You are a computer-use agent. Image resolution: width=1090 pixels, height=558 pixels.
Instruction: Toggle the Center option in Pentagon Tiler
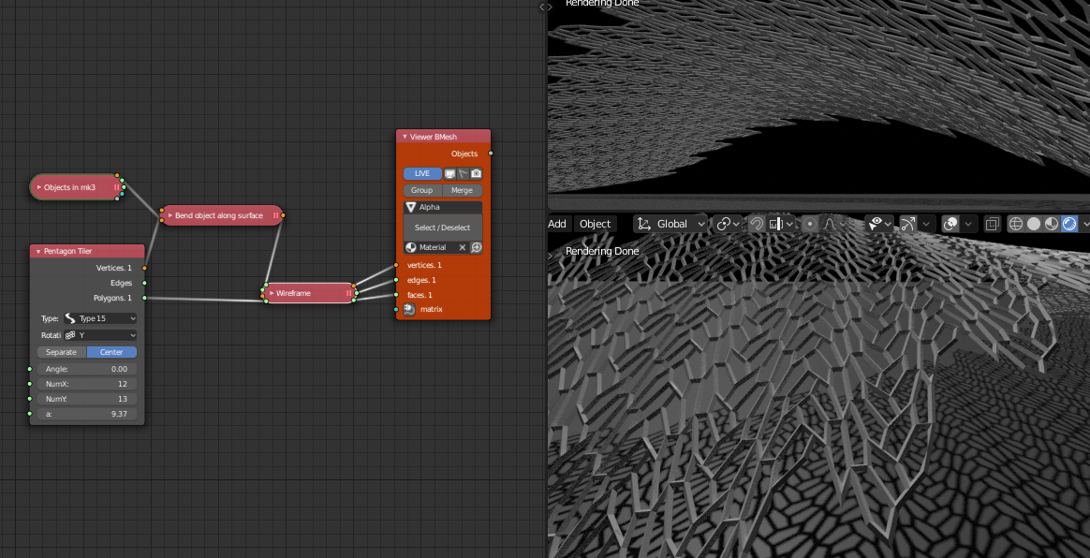tap(112, 352)
